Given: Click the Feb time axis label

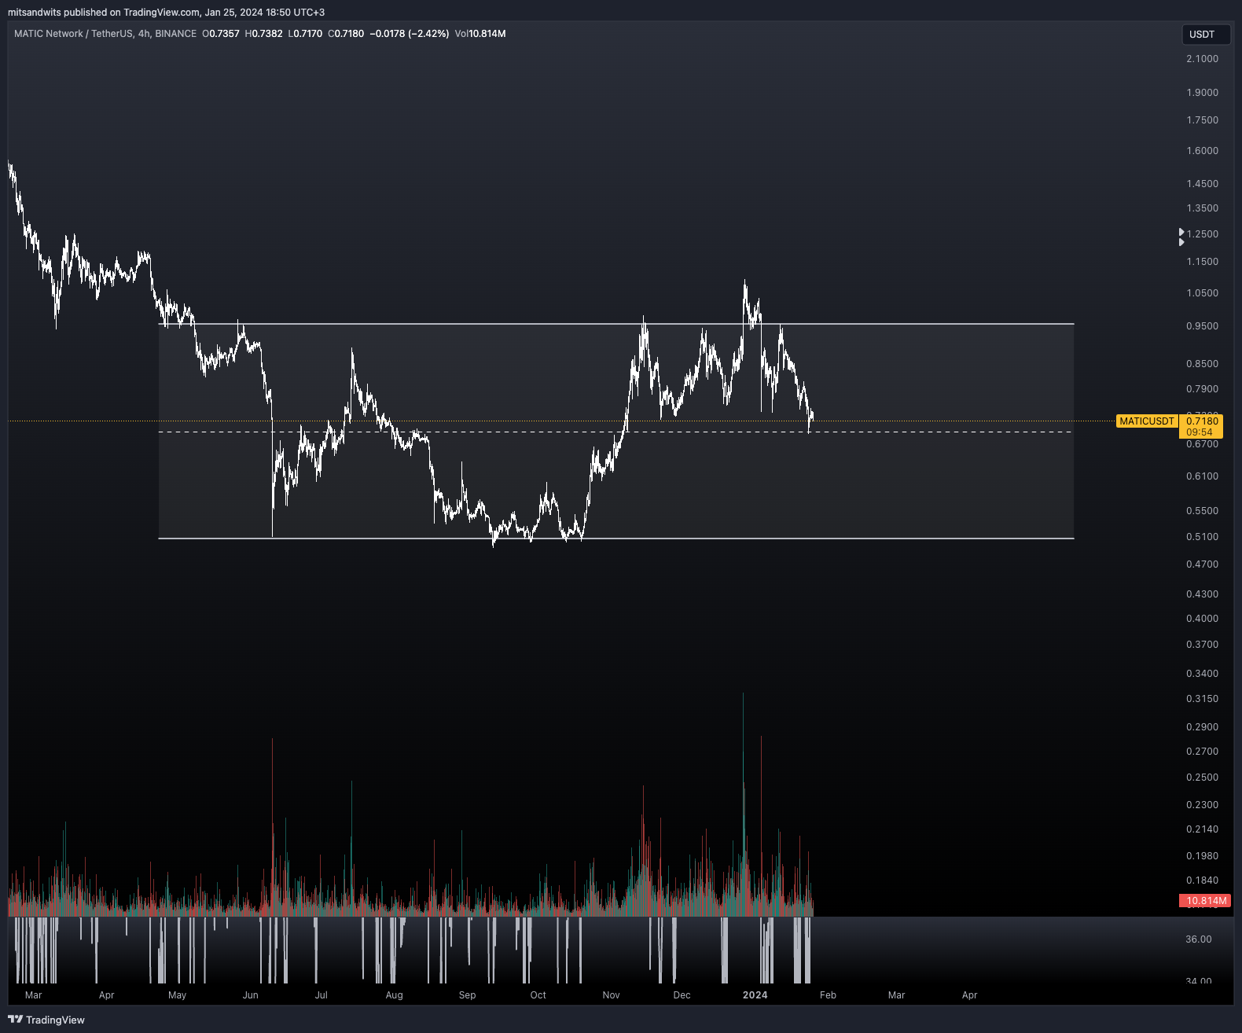Looking at the screenshot, I should (x=828, y=995).
